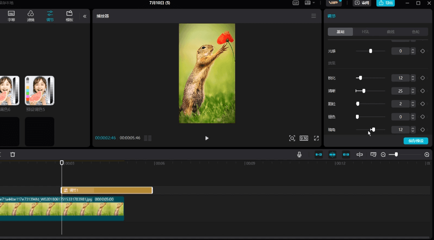434x240 pixels.
Task: Click the delete trash icon above the timeline
Action: (x=13, y=154)
